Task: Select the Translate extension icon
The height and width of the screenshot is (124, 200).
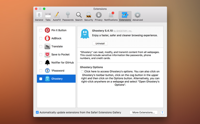Action: (47, 46)
